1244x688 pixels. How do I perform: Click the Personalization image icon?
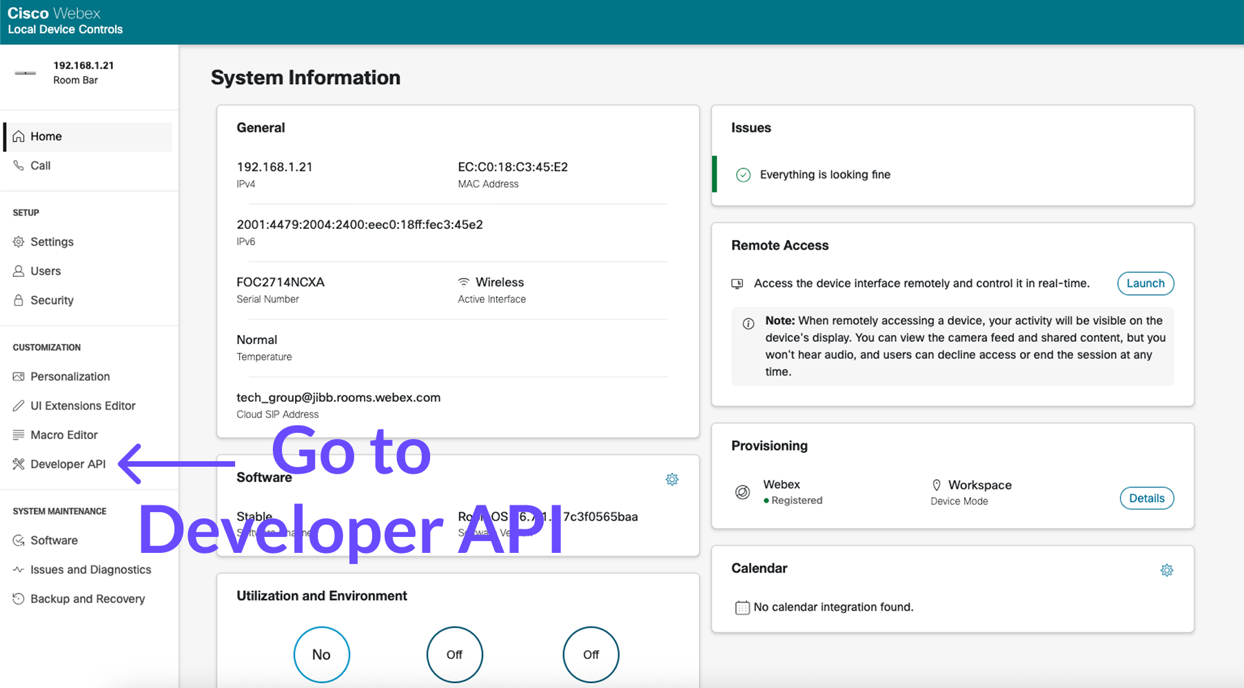[19, 376]
